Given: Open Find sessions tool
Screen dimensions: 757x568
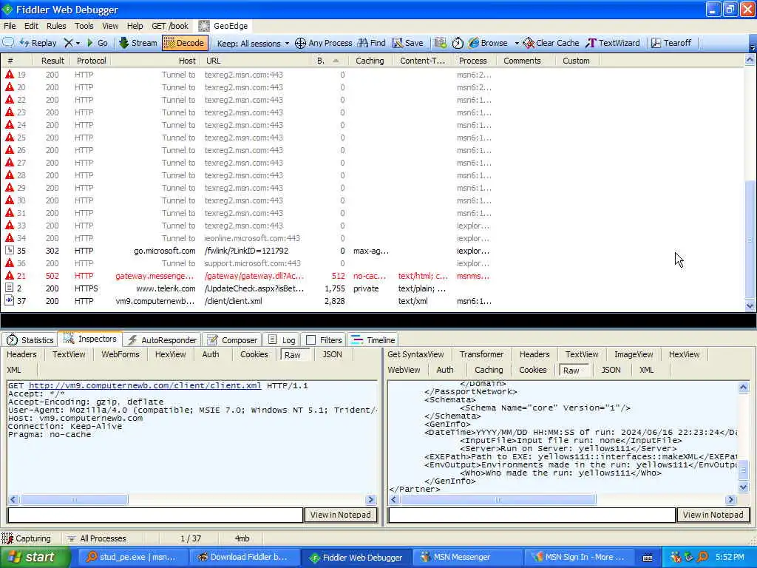Looking at the screenshot, I should [371, 43].
